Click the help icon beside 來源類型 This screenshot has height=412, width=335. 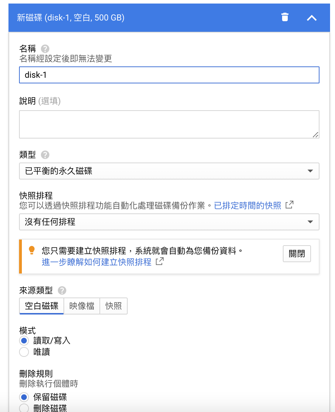click(62, 290)
